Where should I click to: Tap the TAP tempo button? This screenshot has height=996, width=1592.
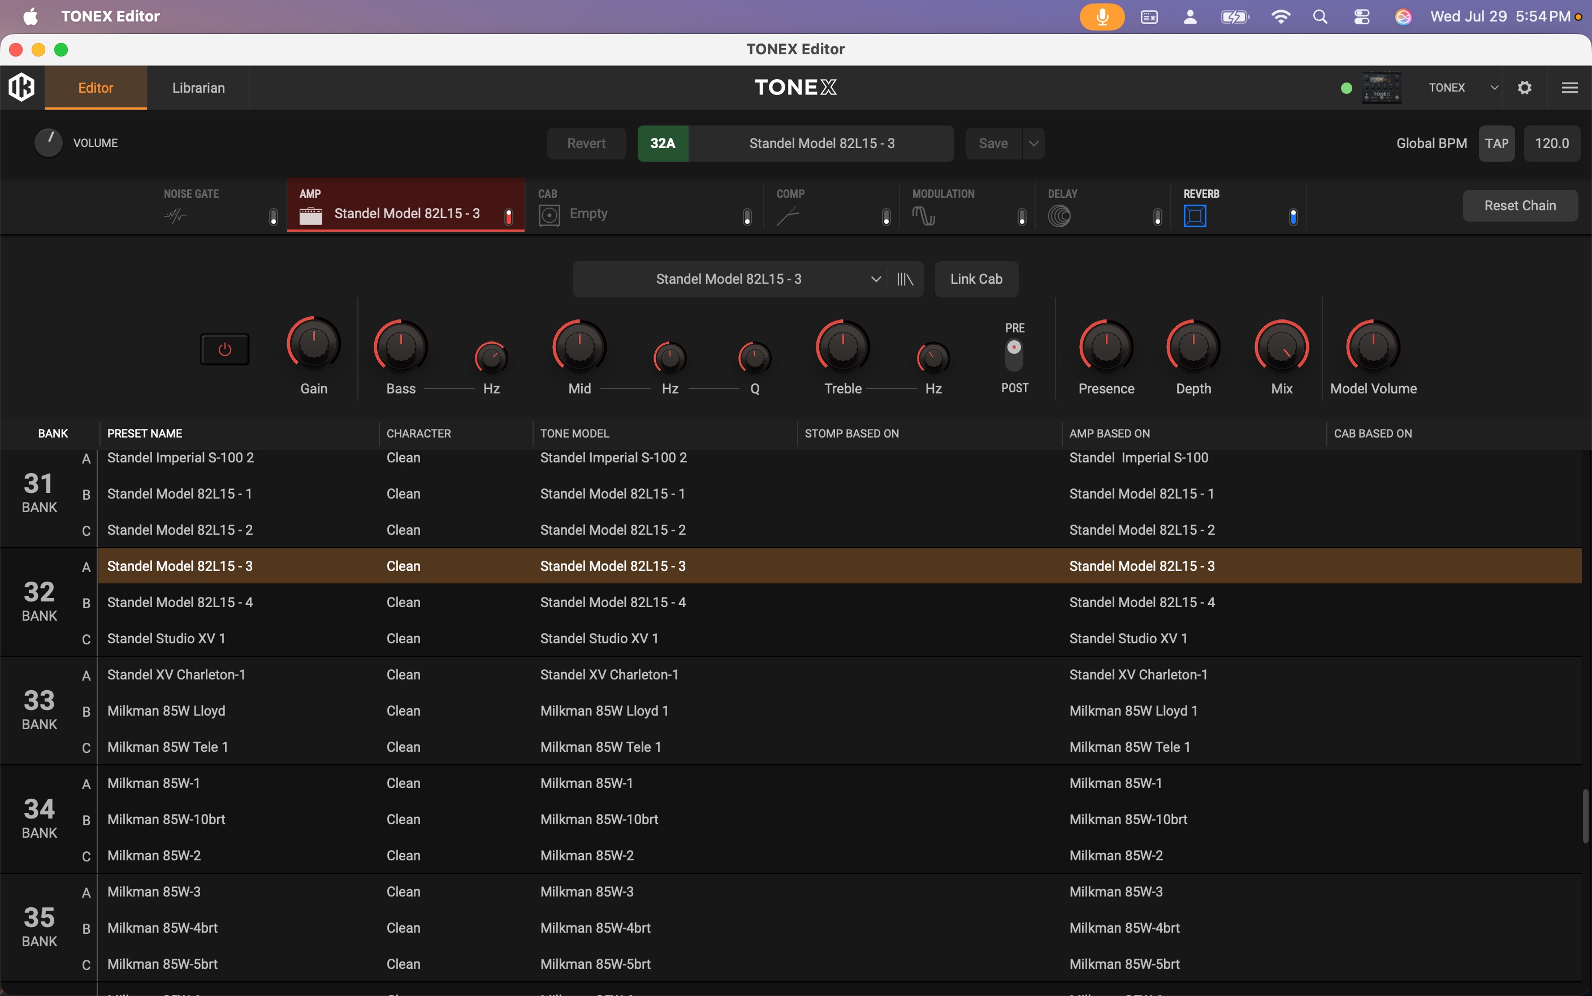pyautogui.click(x=1496, y=144)
